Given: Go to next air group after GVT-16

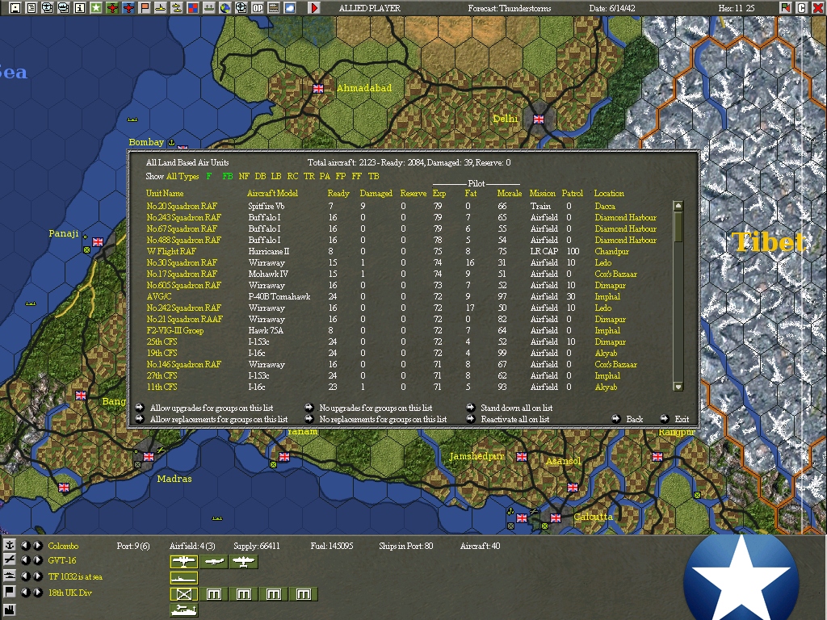Looking at the screenshot, I should point(37,560).
